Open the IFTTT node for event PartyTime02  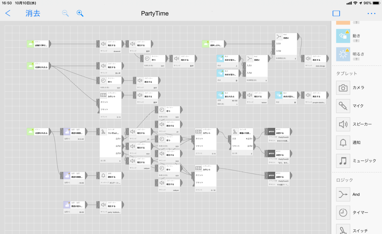point(279,156)
